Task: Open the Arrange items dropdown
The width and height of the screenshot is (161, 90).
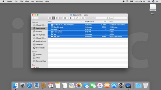Action: [66, 18]
